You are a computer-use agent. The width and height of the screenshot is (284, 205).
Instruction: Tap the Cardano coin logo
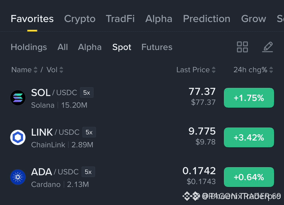tap(18, 177)
